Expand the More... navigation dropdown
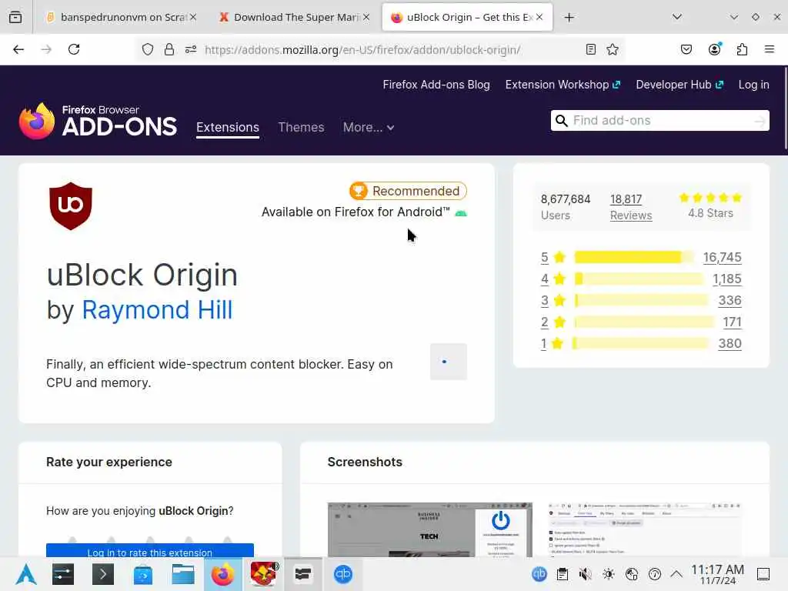788x591 pixels. pyautogui.click(x=369, y=128)
